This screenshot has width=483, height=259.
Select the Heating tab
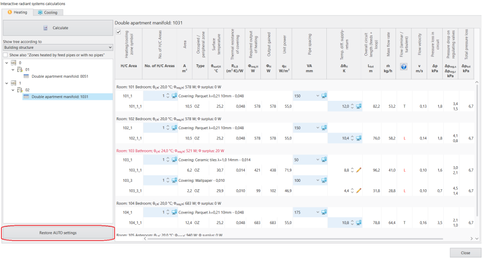point(18,12)
